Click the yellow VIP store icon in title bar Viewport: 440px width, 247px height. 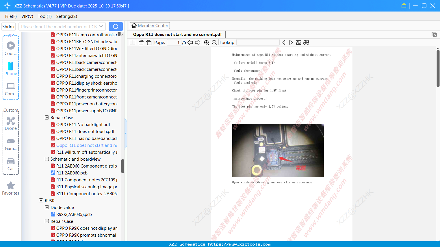404,6
